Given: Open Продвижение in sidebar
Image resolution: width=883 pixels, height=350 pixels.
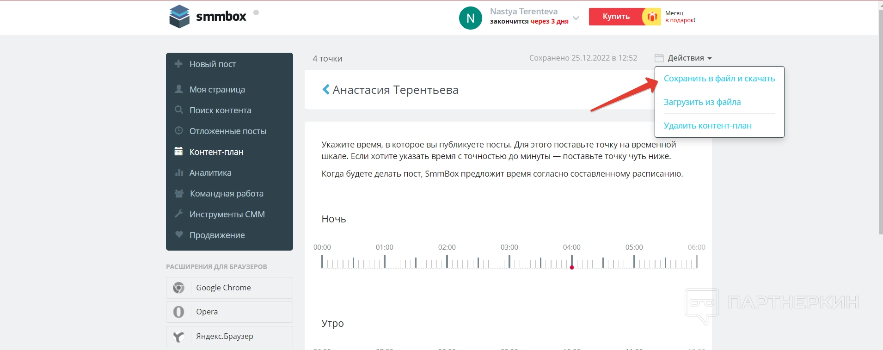Looking at the screenshot, I should tap(229, 235).
